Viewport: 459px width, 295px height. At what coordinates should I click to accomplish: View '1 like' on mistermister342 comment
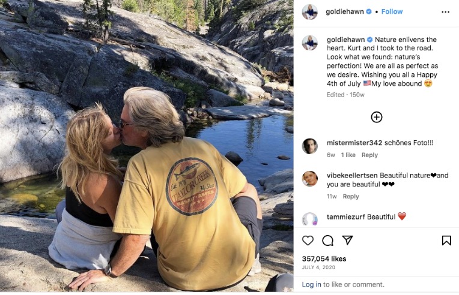pos(348,155)
